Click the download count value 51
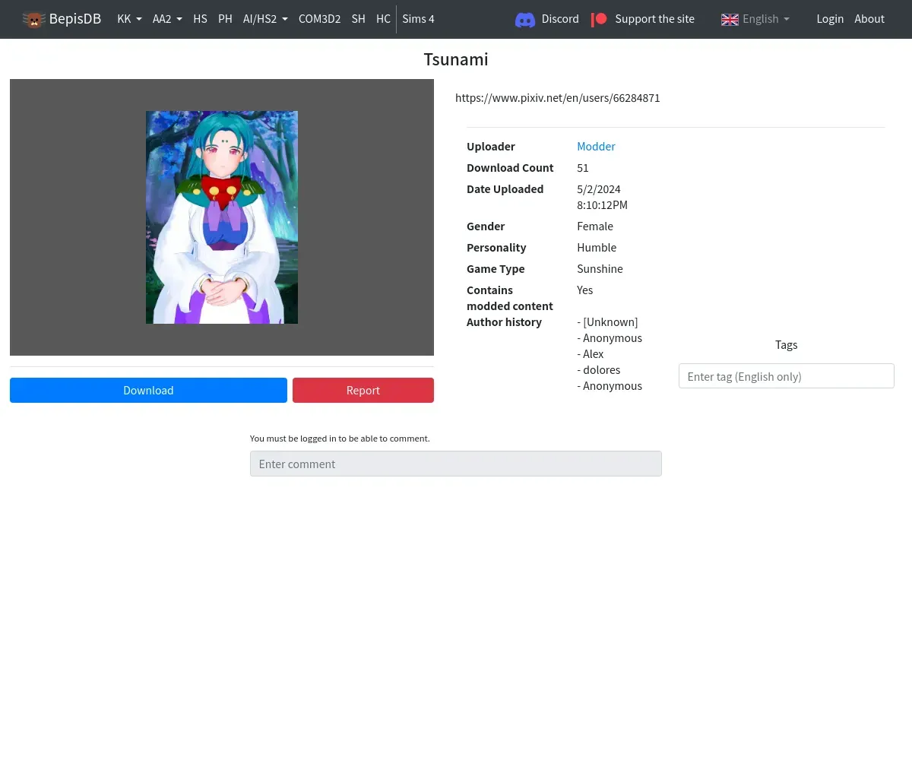Image resolution: width=912 pixels, height=760 pixels. (x=583, y=167)
